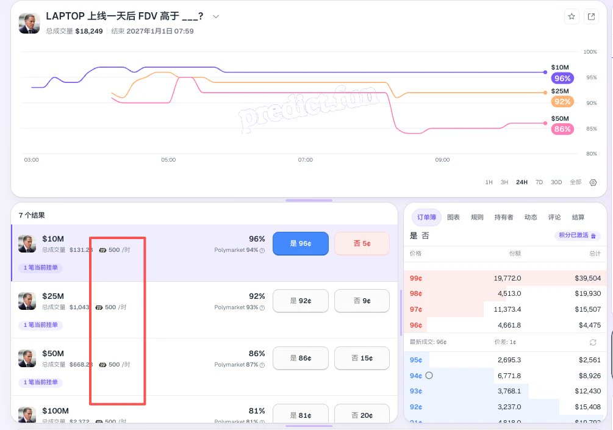Click the 96¢ ask price row
This screenshot has width=613, height=430.
click(505, 325)
